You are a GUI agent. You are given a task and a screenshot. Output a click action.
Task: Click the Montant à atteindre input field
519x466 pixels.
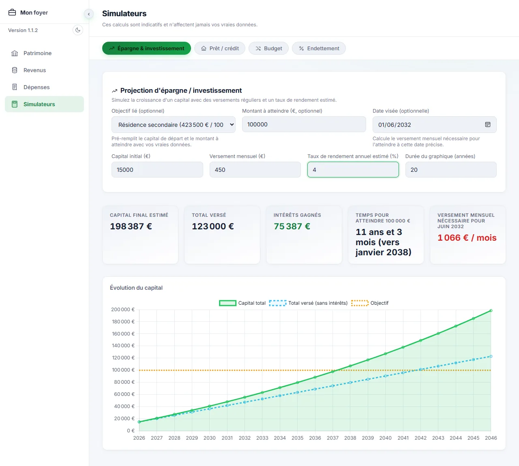pos(304,124)
